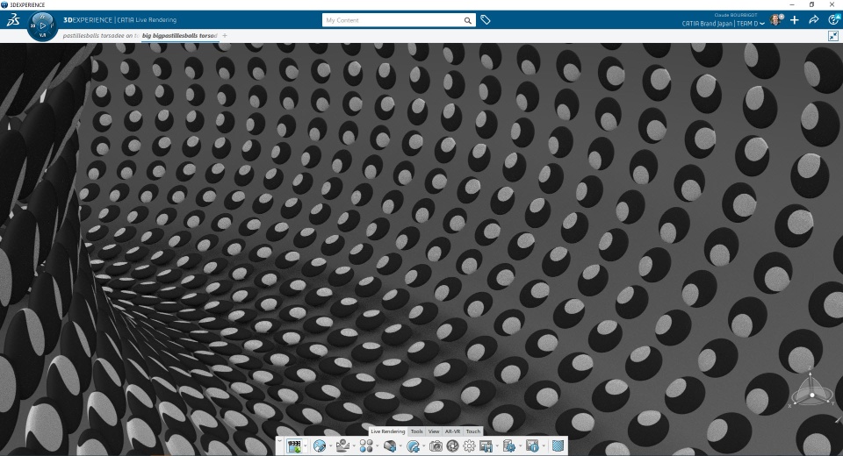Expand the globe brush icon dropdown
The image size is (843, 456).
pyautogui.click(x=331, y=445)
